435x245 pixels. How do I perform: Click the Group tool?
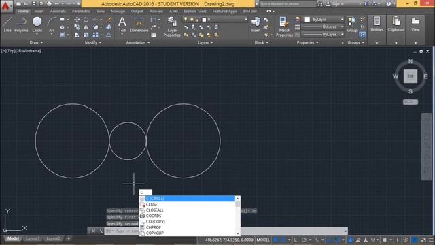click(x=352, y=24)
